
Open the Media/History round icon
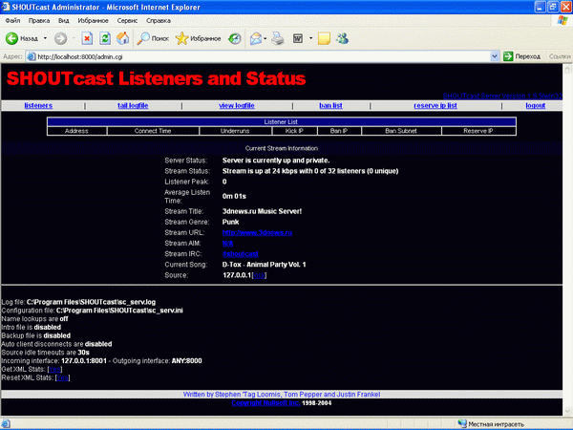pos(235,38)
